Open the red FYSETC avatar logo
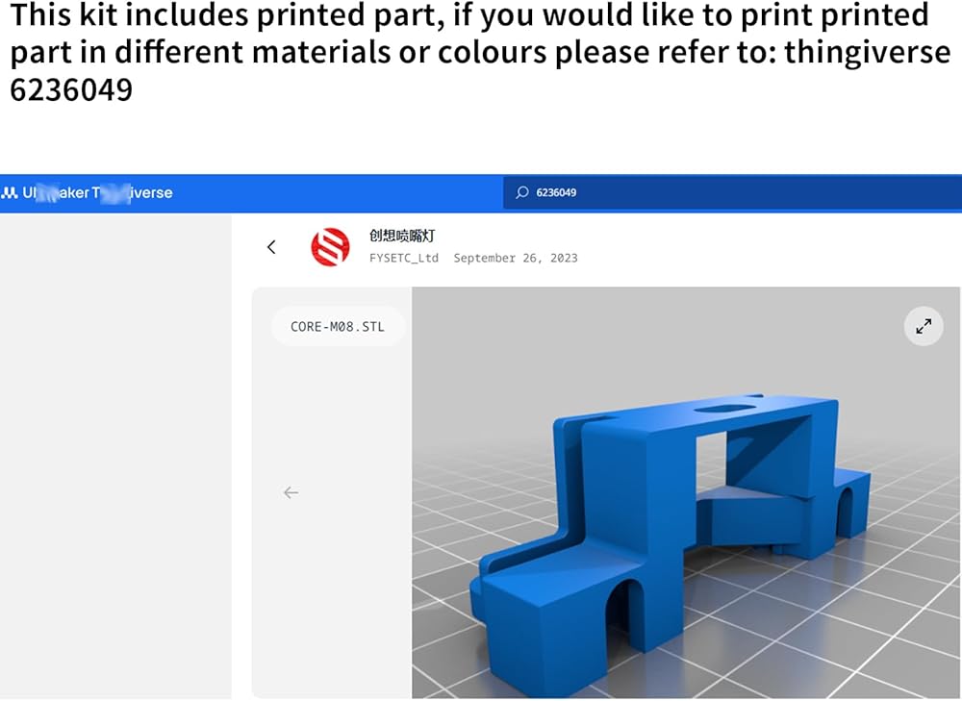 point(331,247)
